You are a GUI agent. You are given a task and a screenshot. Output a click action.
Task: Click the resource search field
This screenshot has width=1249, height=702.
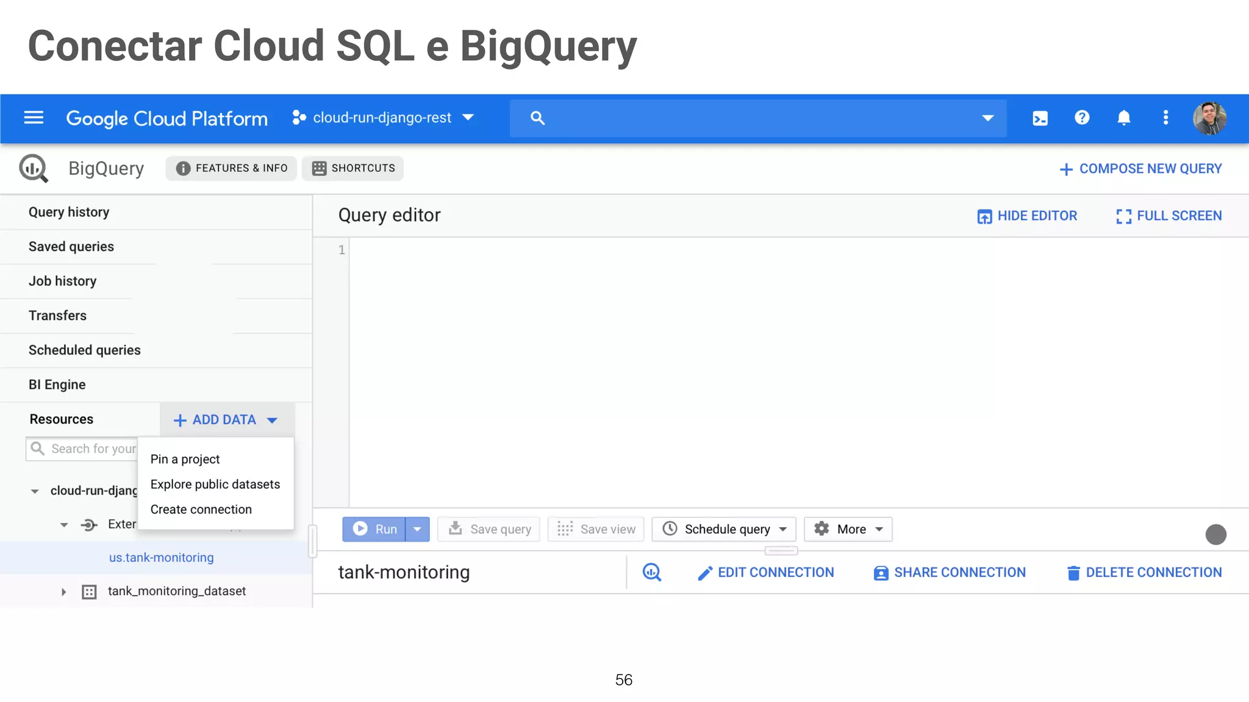[x=82, y=449]
